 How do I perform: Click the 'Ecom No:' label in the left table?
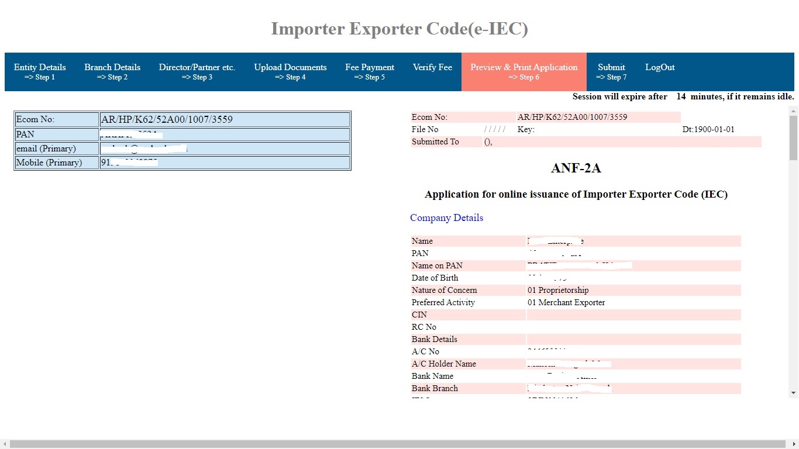35,119
